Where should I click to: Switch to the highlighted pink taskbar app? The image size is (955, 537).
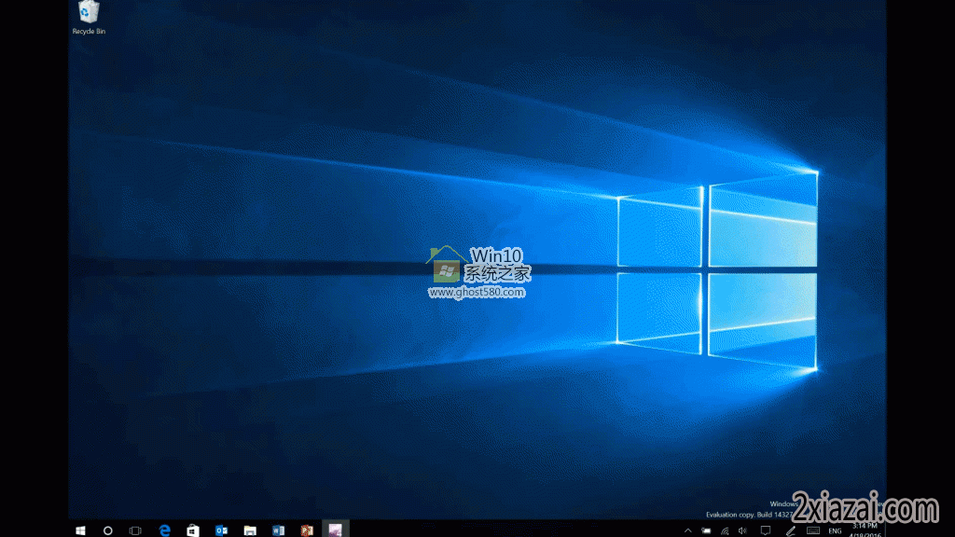(x=335, y=530)
